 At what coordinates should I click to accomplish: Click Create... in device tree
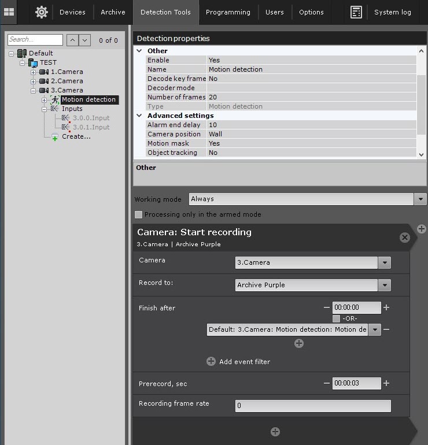[76, 136]
